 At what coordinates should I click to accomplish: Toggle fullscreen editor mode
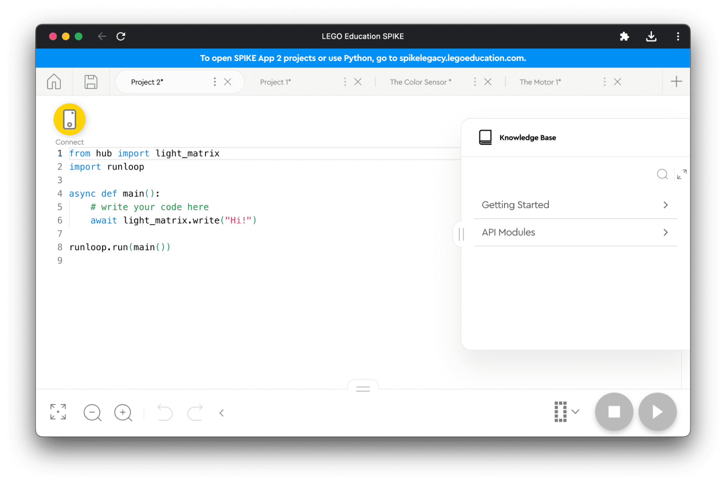tap(57, 412)
